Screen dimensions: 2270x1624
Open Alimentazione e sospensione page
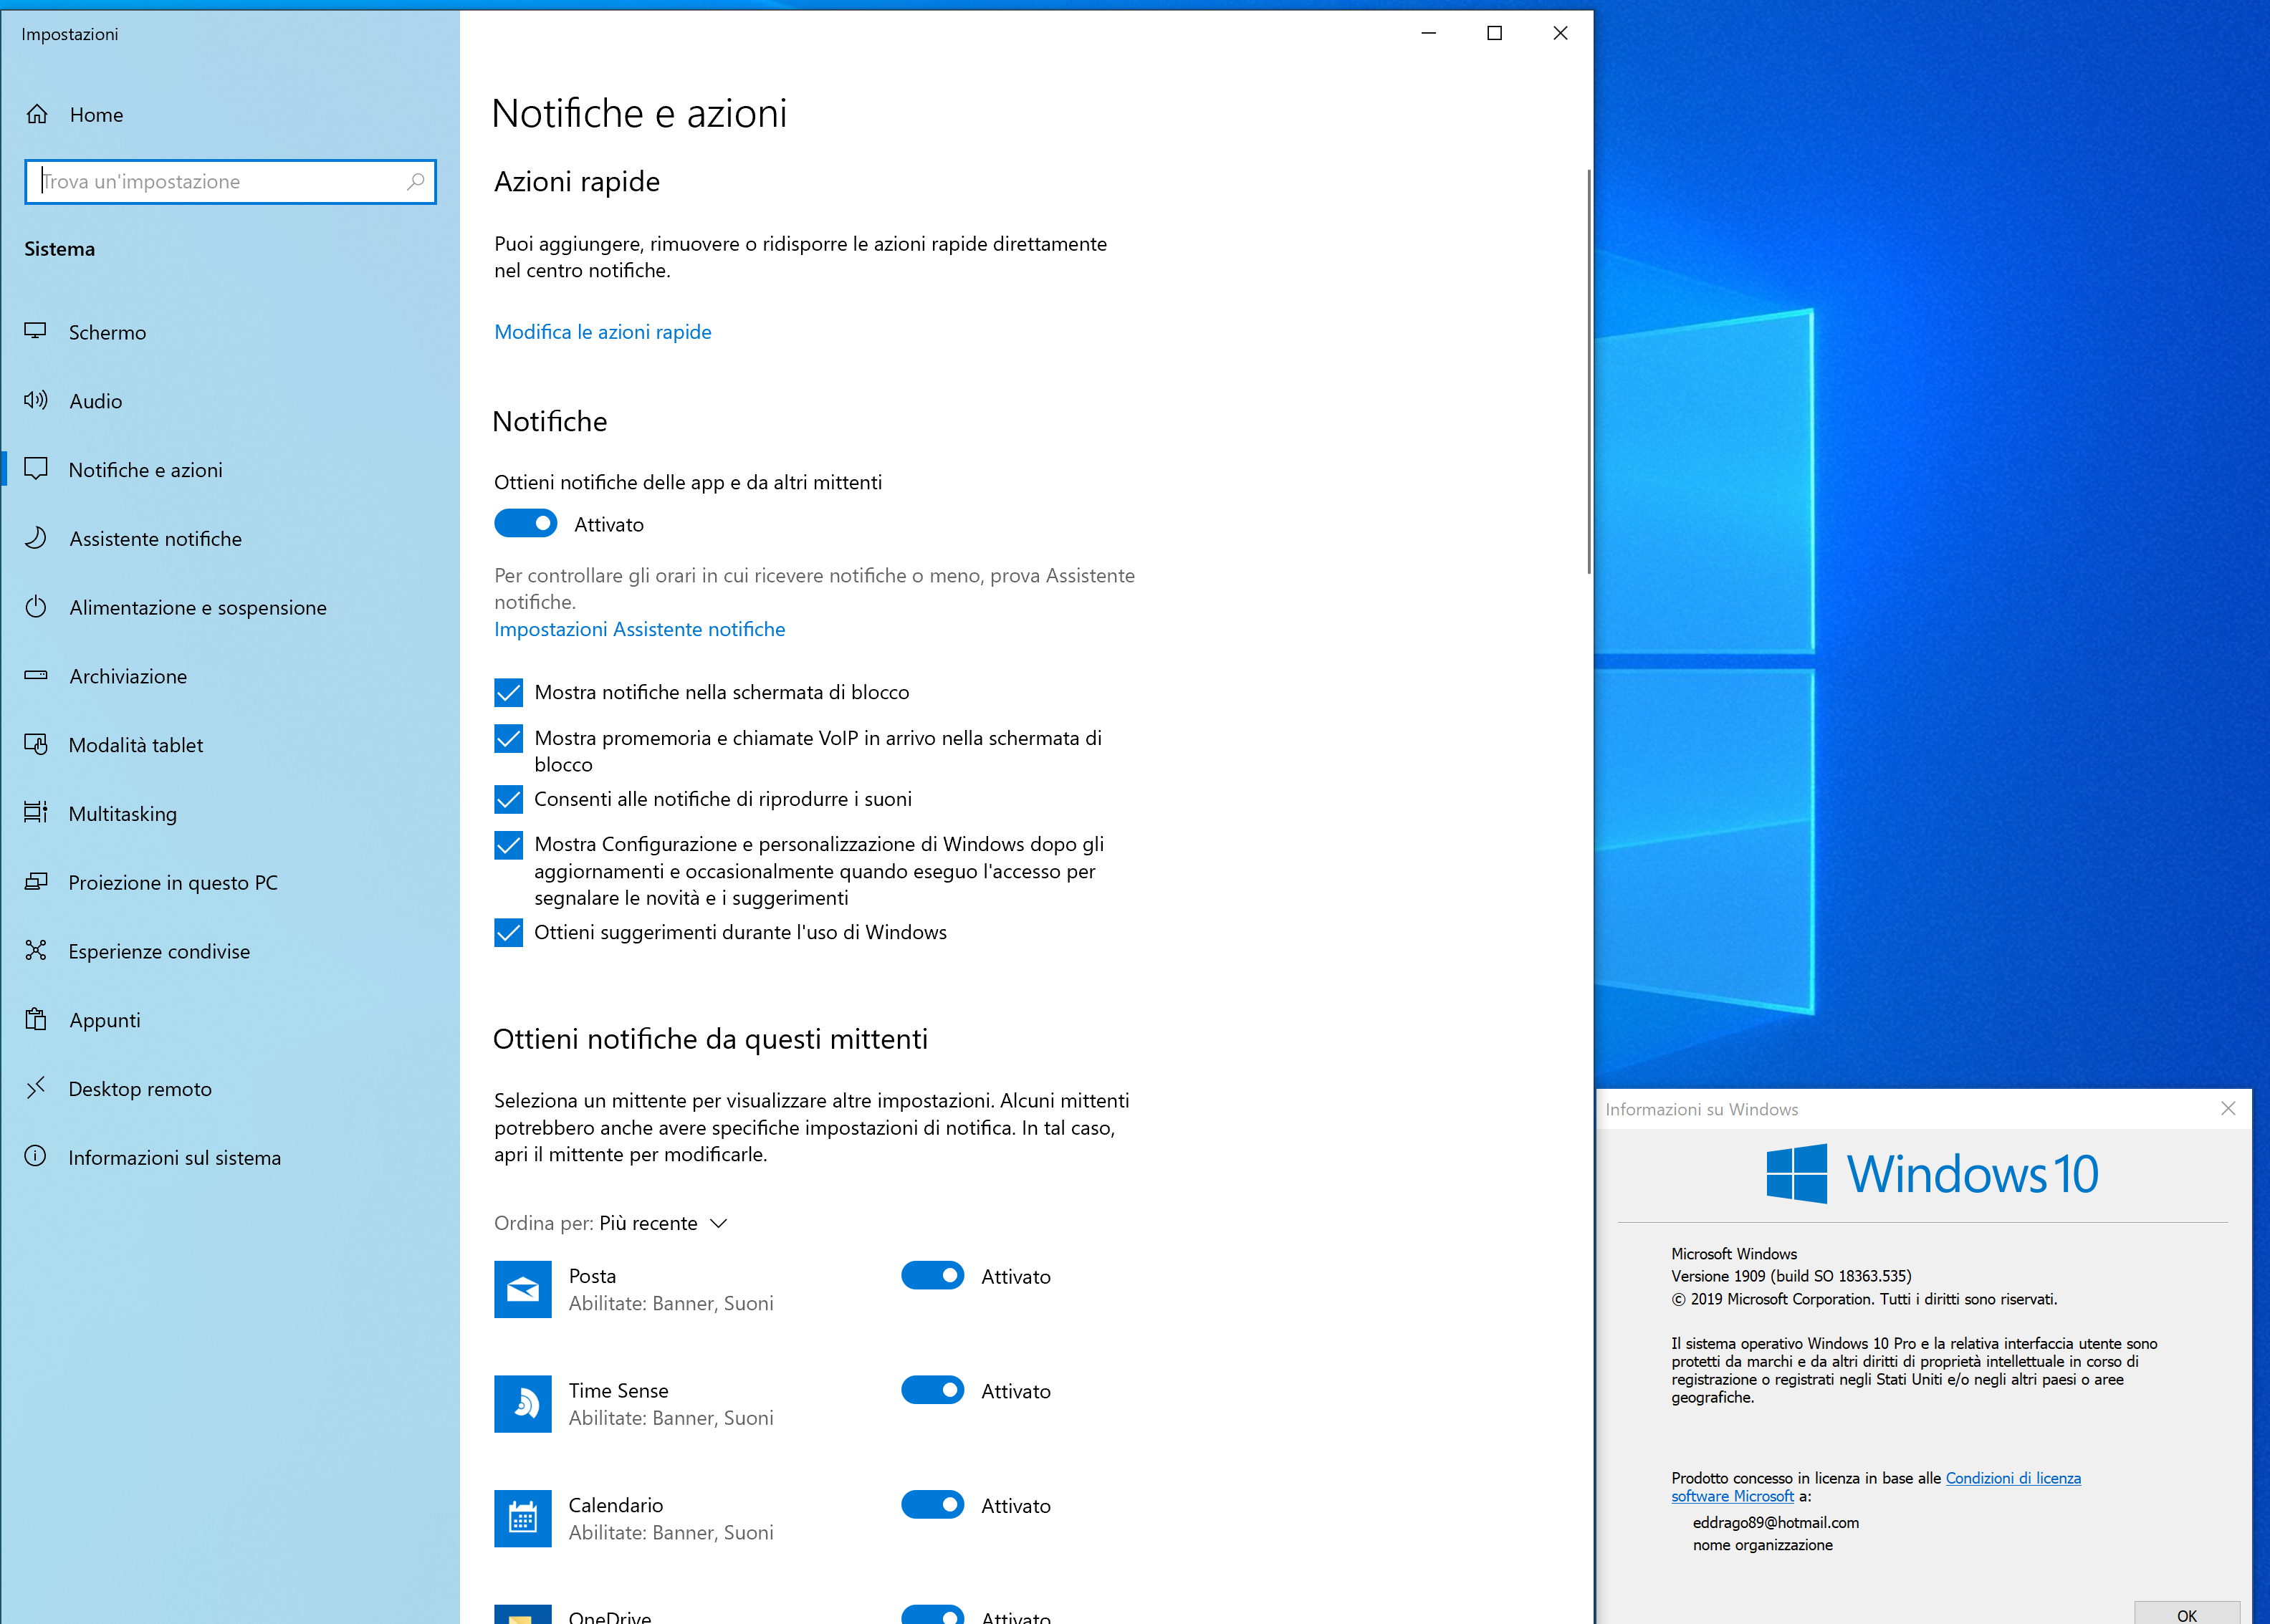coord(230,607)
